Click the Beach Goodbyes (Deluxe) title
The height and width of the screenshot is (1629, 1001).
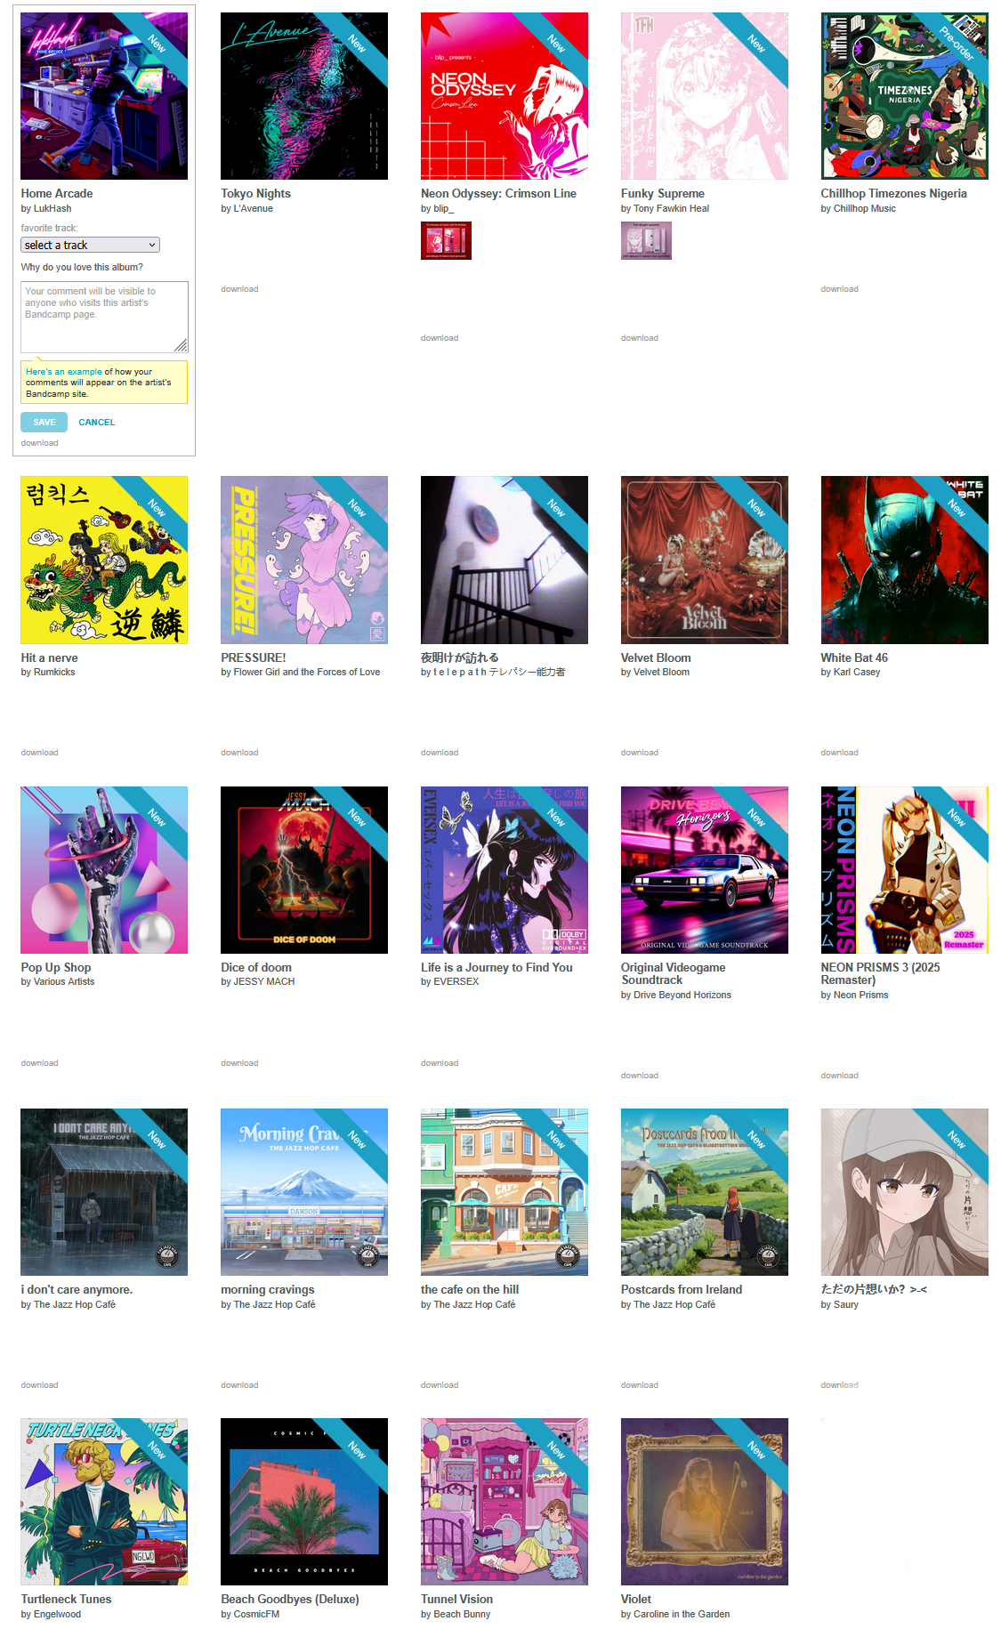pos(290,1599)
